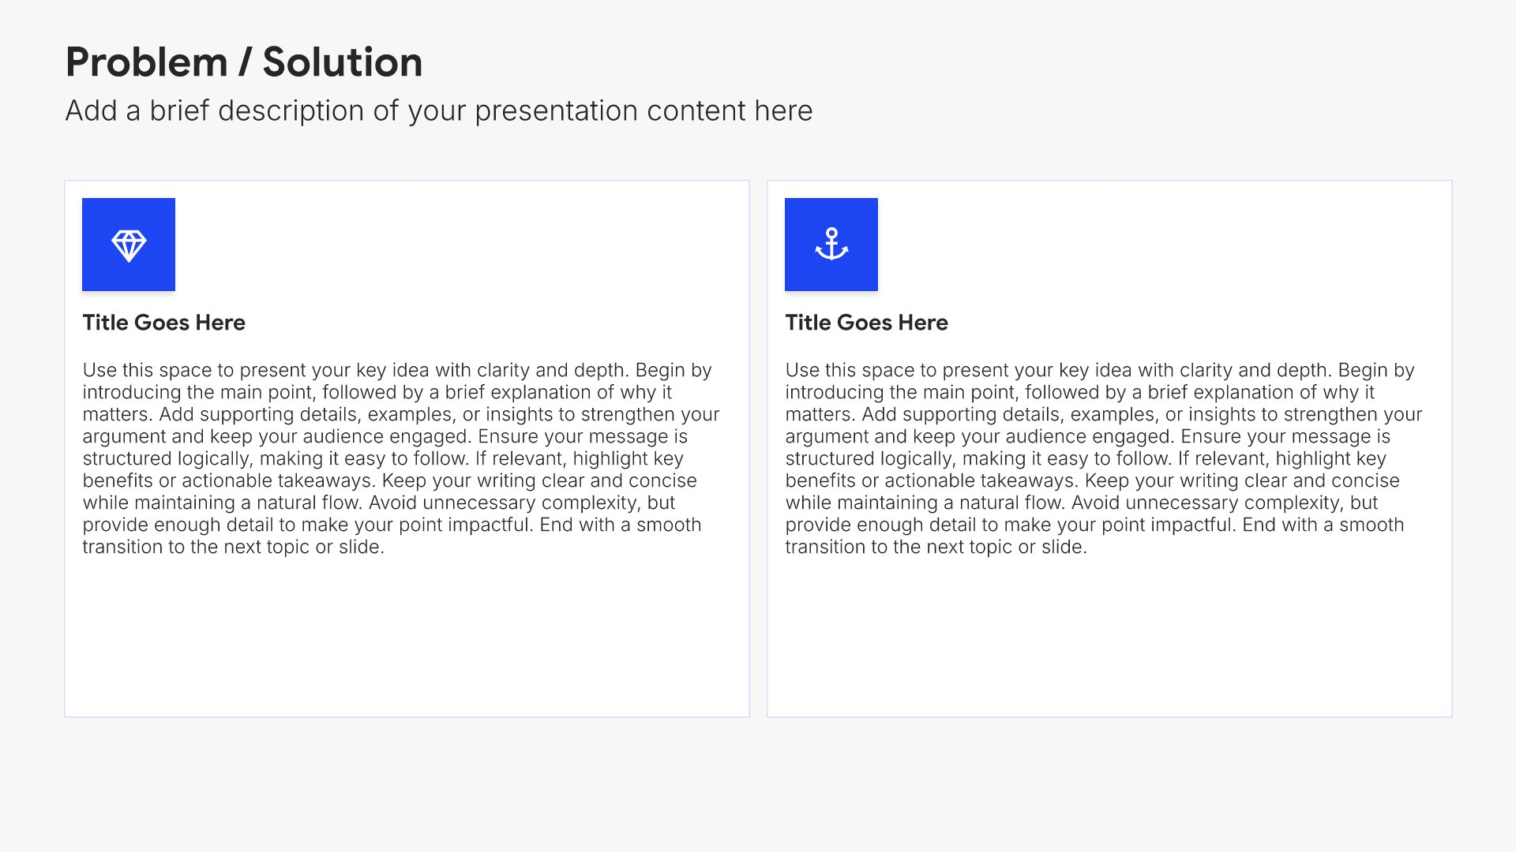The image size is (1516, 852).
Task: Click the anchor icon in the right card
Action: 831,245
